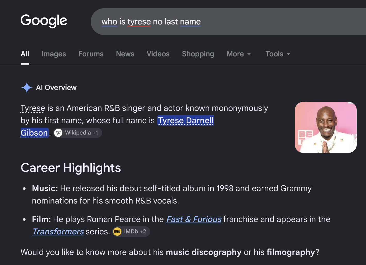The image size is (366, 265).
Task: Click the search query input field
Action: click(x=228, y=22)
